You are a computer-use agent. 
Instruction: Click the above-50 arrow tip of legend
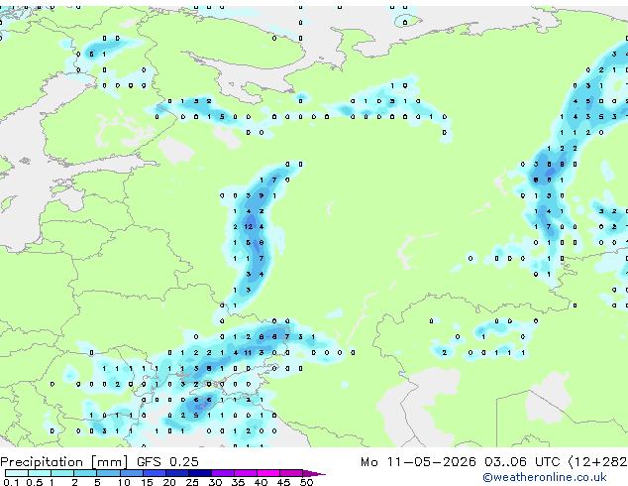[x=314, y=474]
